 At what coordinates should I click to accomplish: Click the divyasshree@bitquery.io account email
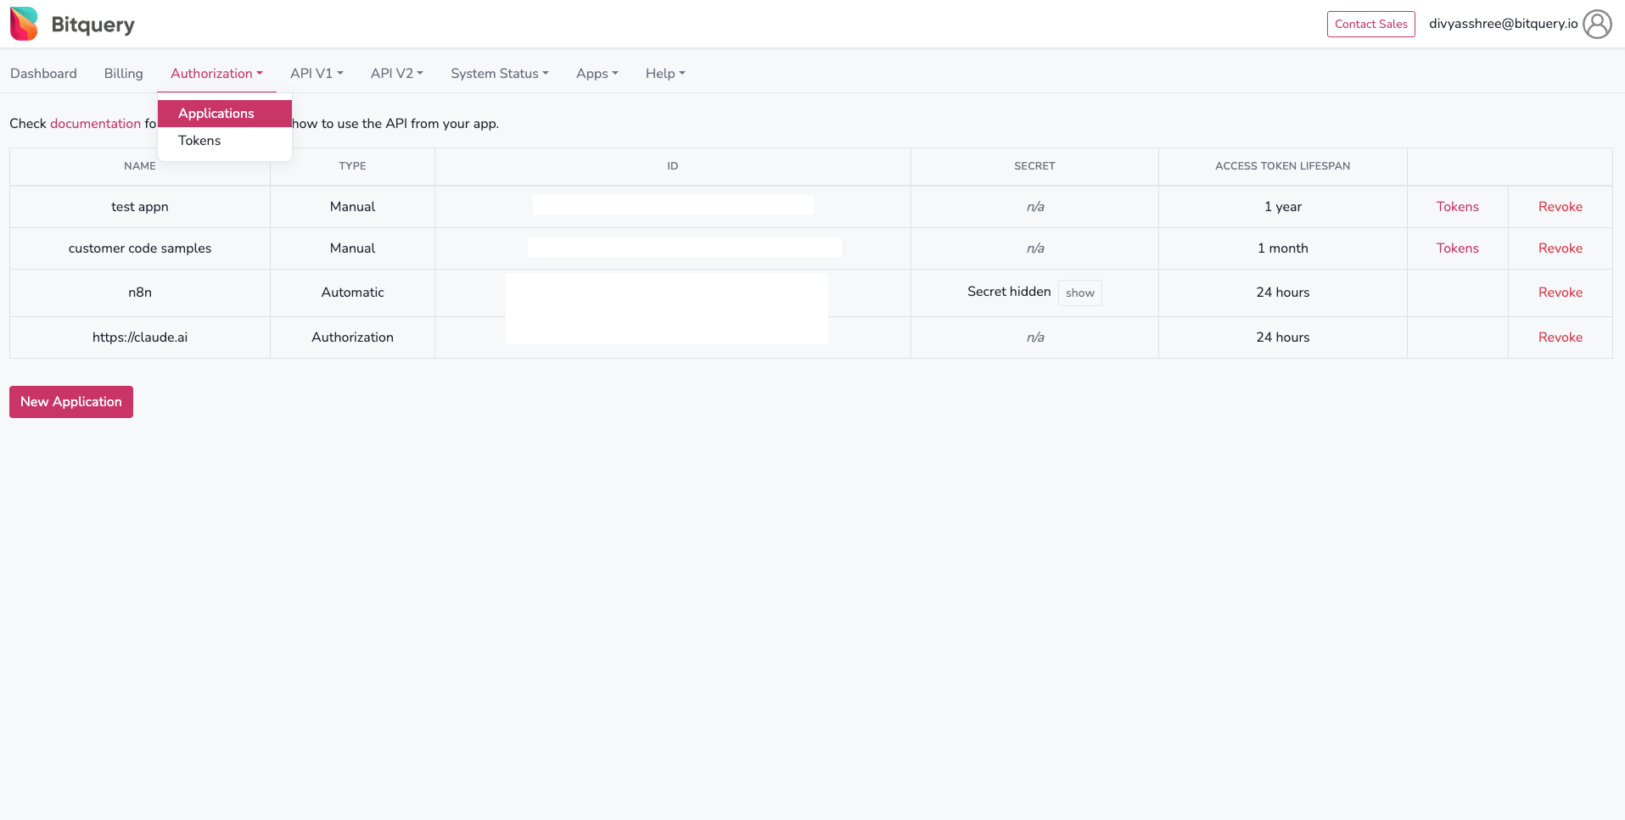(1503, 24)
